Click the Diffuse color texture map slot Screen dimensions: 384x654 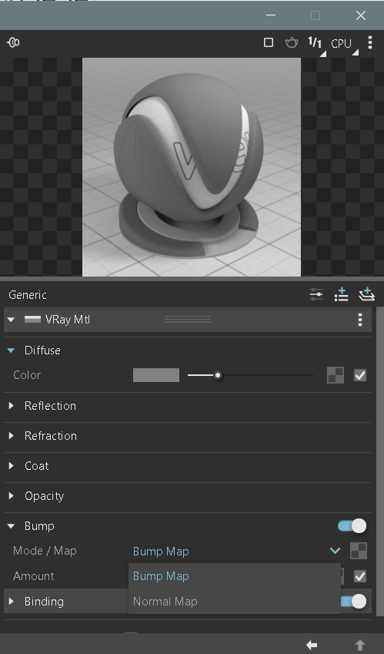tap(336, 375)
